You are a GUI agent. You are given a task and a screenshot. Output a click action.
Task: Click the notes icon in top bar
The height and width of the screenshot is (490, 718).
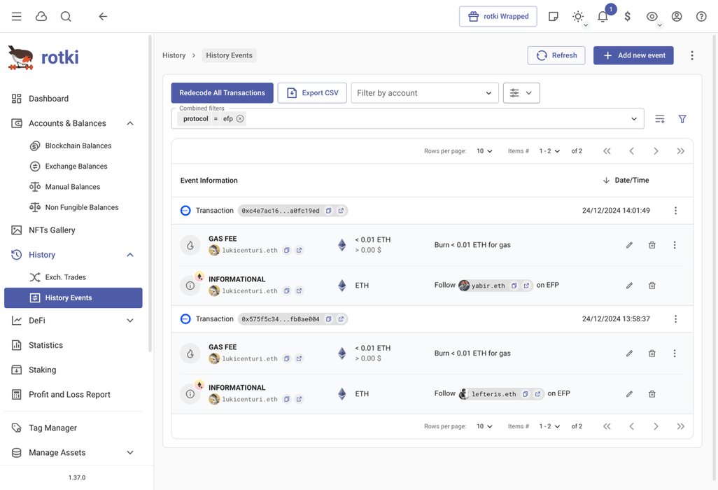[554, 17]
